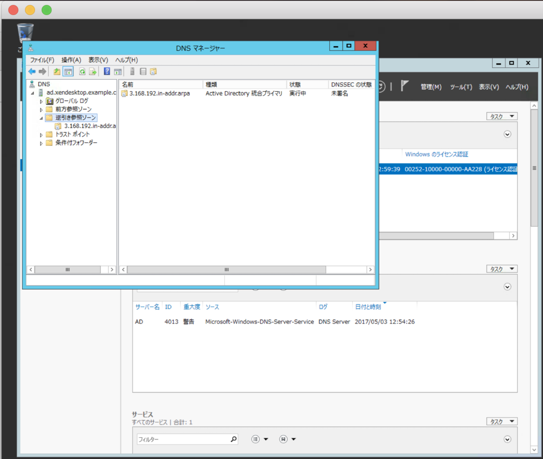Click the notifications flag in Server Manager

[405, 85]
